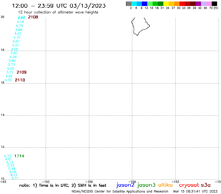221x194 pixels.
Task: Click the lavender swatch in the color scale
Action: click(x=204, y=4)
